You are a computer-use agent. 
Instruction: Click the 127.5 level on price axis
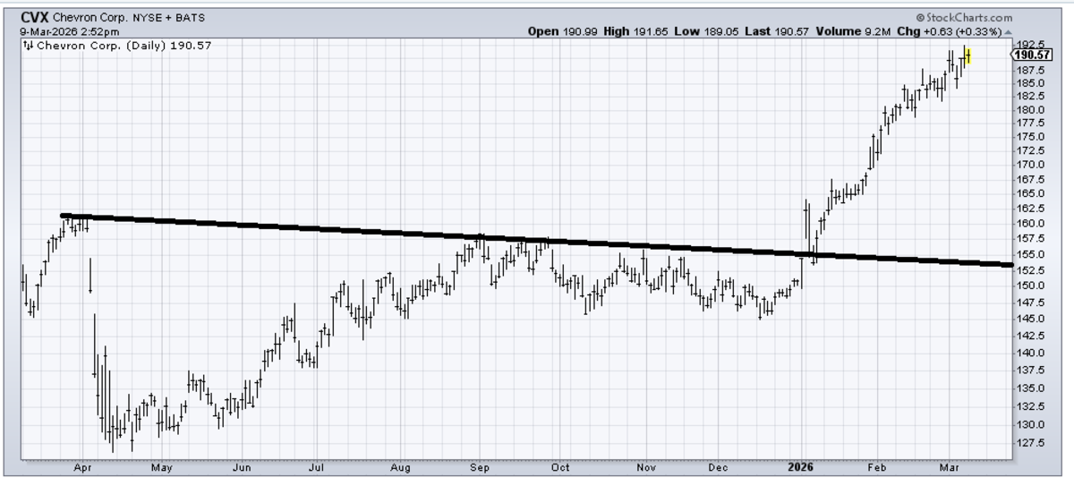pos(1031,441)
